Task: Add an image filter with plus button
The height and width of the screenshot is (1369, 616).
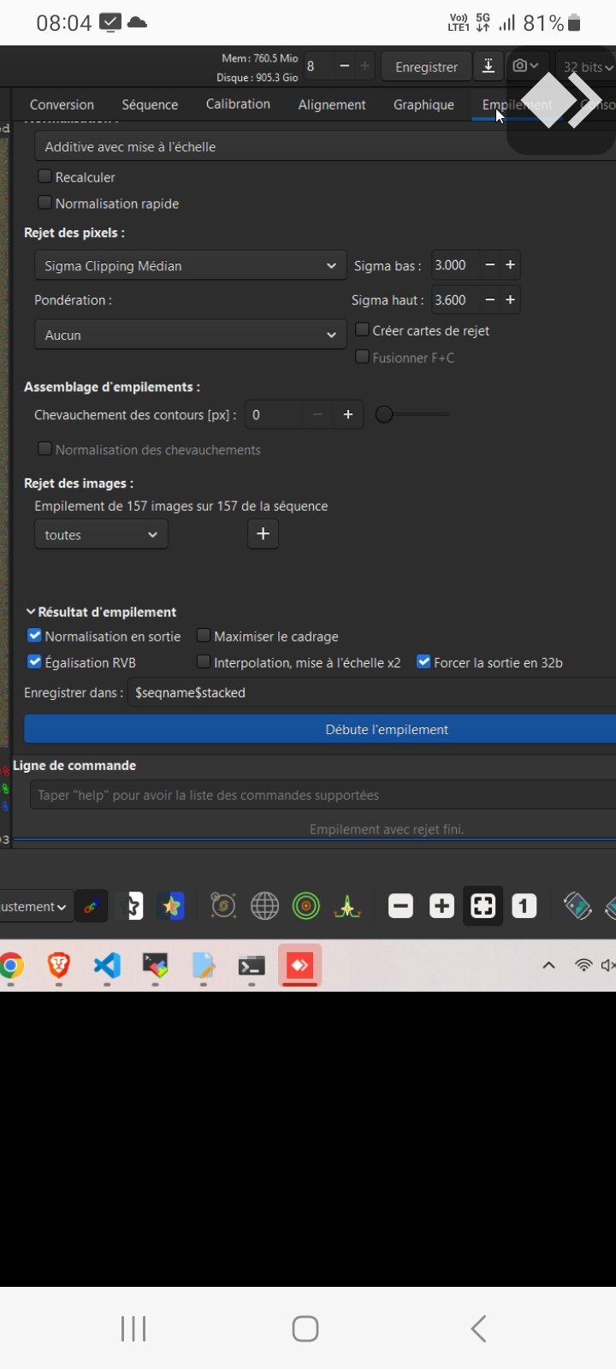Action: pyautogui.click(x=263, y=534)
